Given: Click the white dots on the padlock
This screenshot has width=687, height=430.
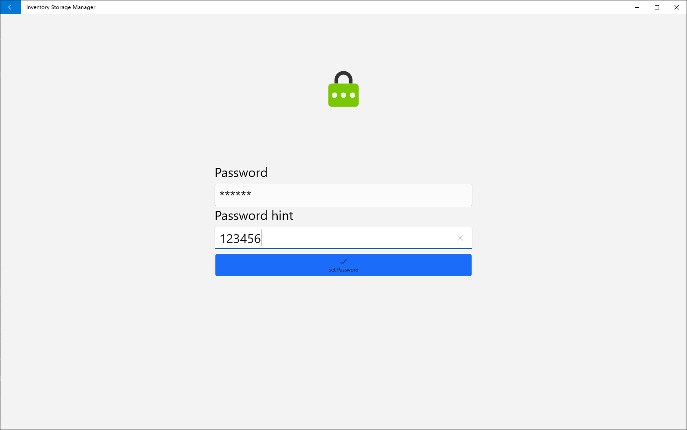Looking at the screenshot, I should pyautogui.click(x=343, y=95).
